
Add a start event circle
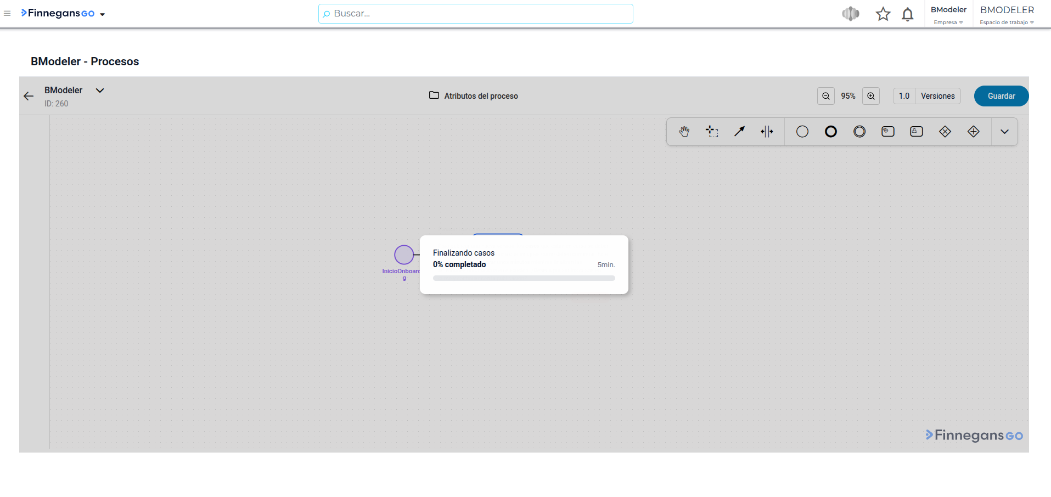802,132
